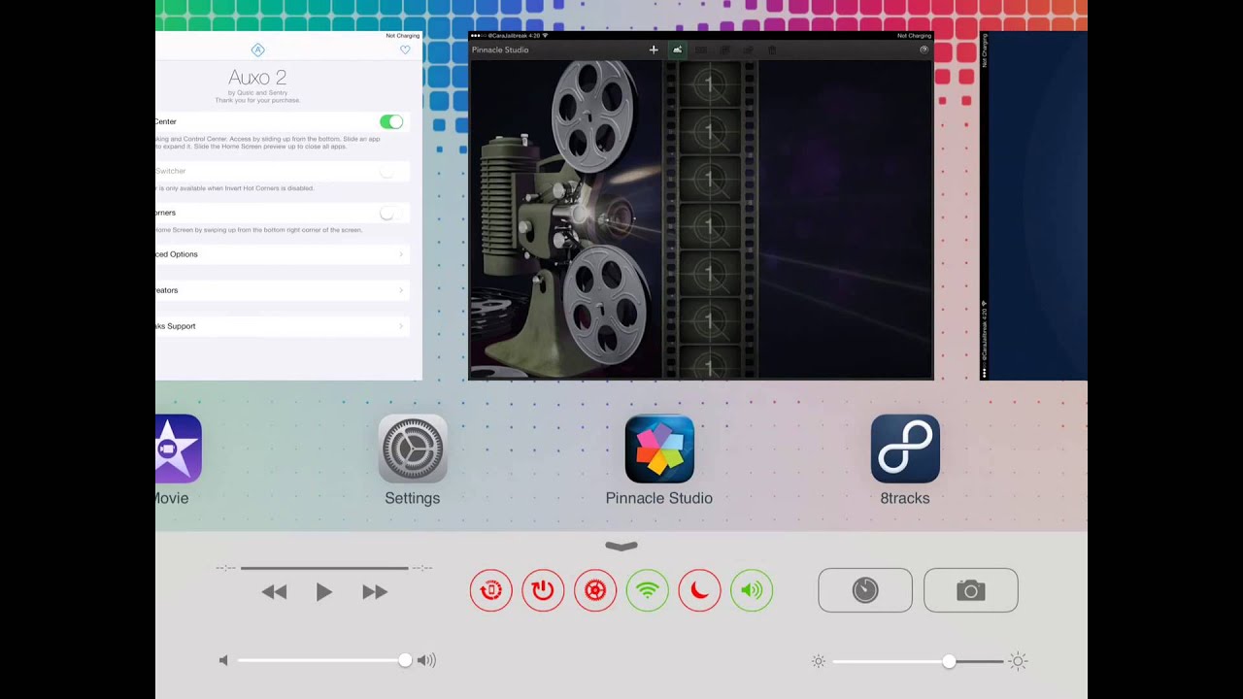Viewport: 1243px width, 699px height.
Task: Tap the loud volume speaker icon
Action: point(426,660)
